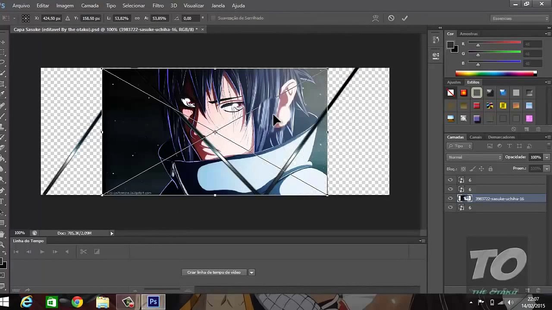Image resolution: width=552 pixels, height=310 pixels.
Task: Switch to the Amostras tab
Action: [x=469, y=34]
